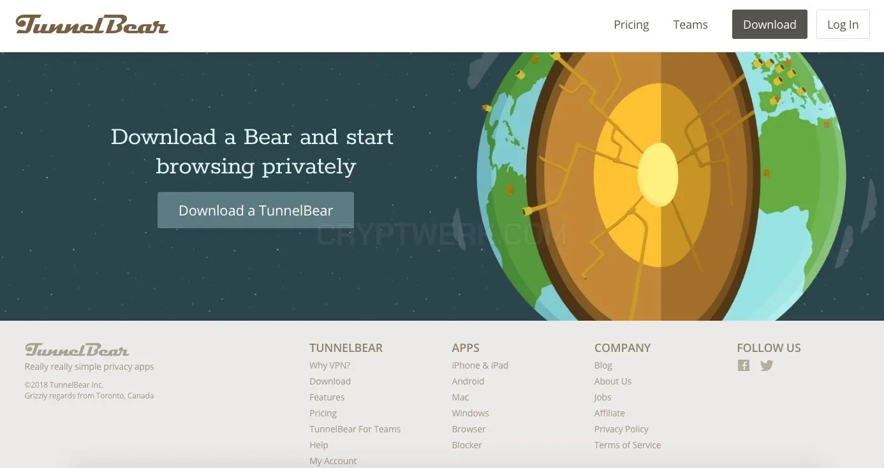Click the Log In button
Viewport: 884px width, 468px height.
[x=843, y=24]
